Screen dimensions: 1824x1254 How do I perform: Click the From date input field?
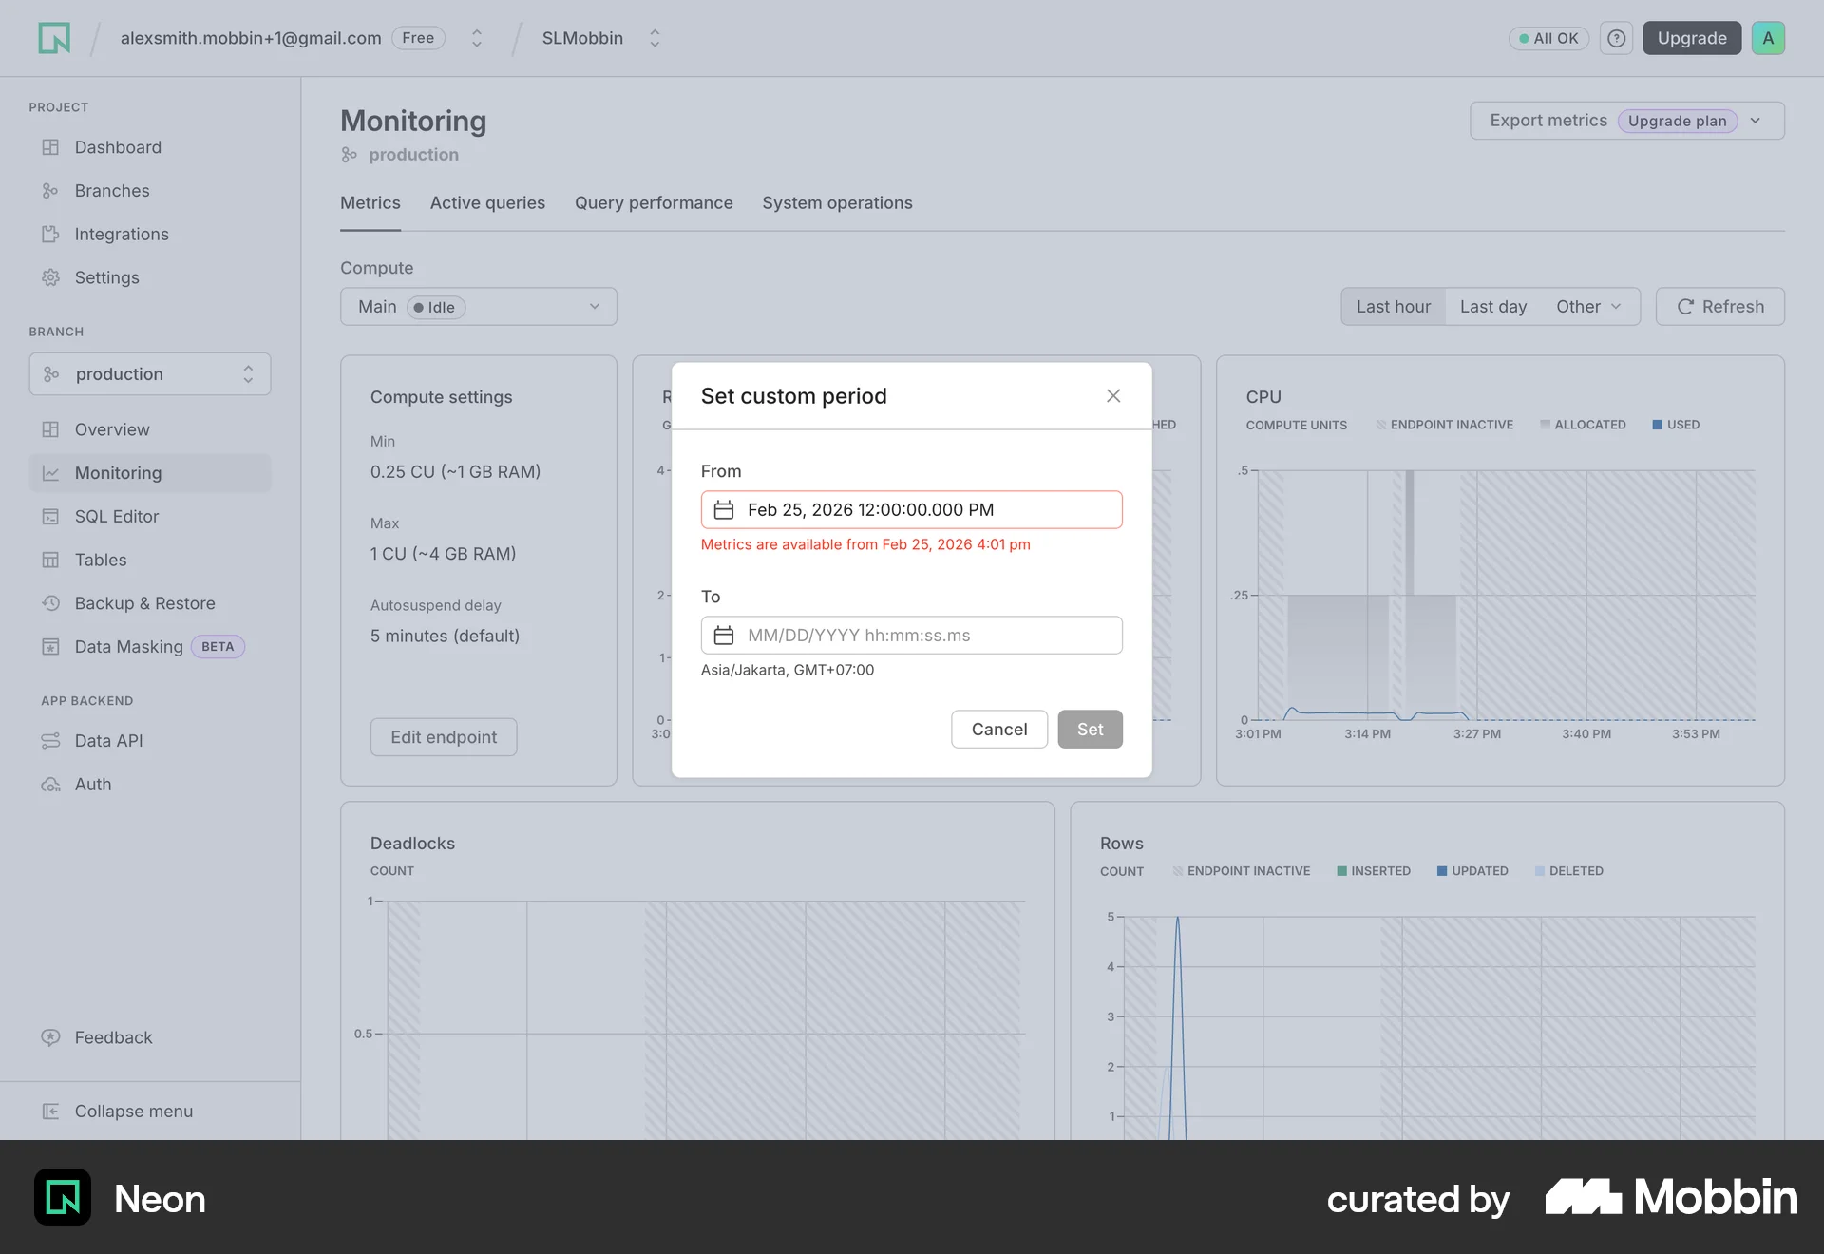pyautogui.click(x=912, y=510)
